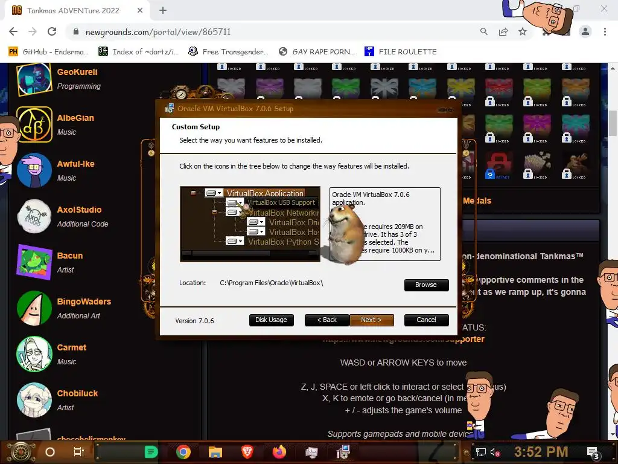Open the VirtualBox Bridged networking dropdown
Image resolution: width=618 pixels, height=464 pixels.
click(x=256, y=222)
